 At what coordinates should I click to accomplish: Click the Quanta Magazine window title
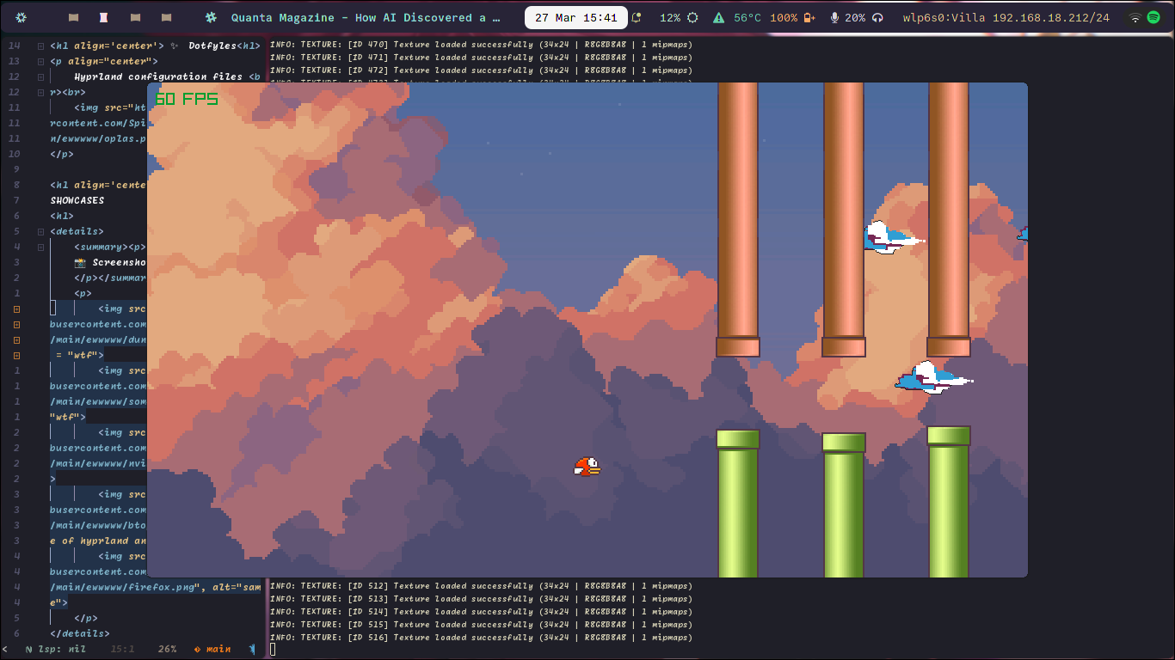(x=366, y=17)
